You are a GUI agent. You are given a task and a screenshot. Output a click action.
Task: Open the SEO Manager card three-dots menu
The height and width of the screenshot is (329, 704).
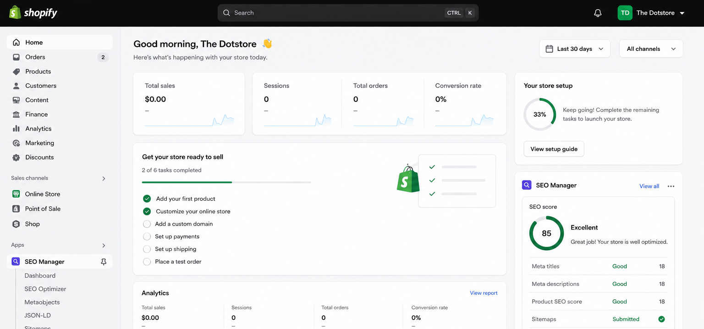click(x=671, y=186)
